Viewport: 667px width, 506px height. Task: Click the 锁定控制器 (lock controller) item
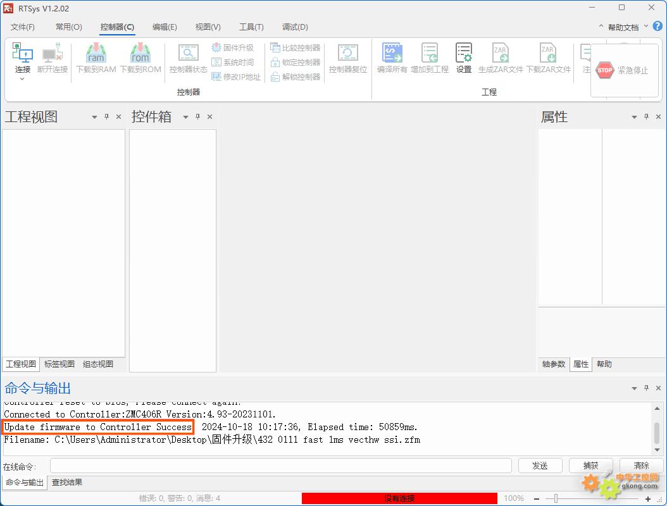tap(296, 62)
